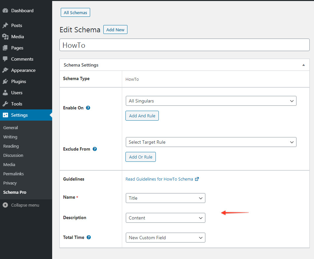Click the Dashboard gauge icon
The width and height of the screenshot is (314, 259).
5,11
